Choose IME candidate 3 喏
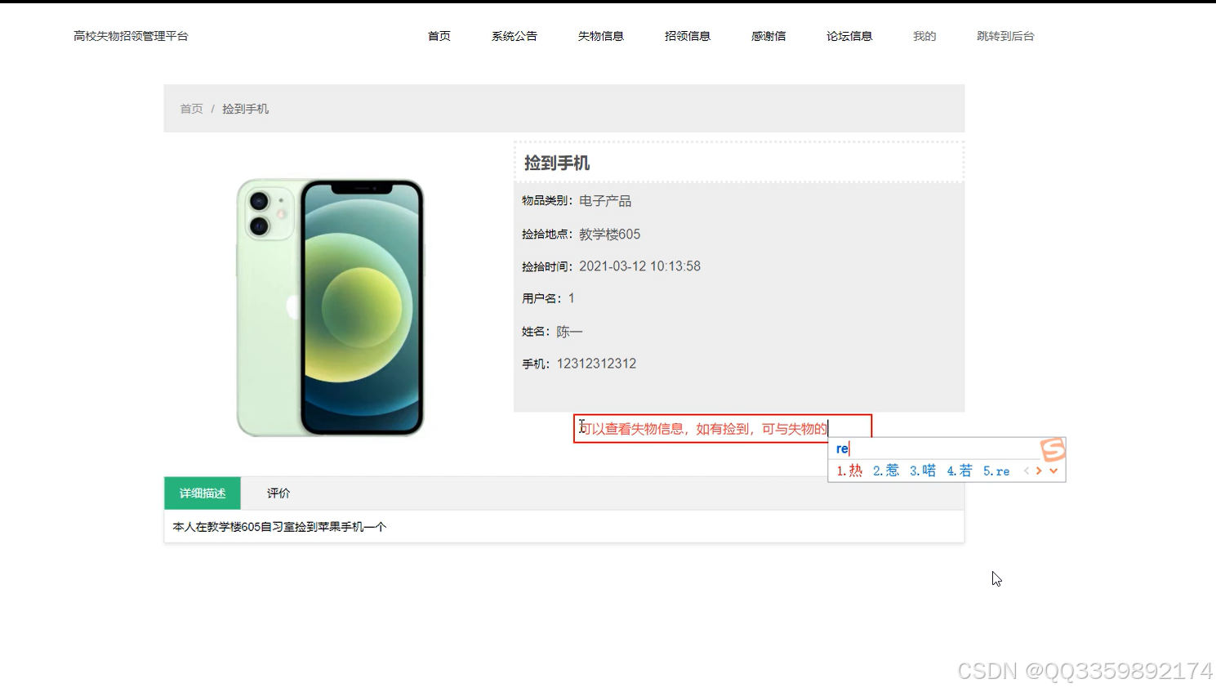1216x692 pixels. [x=923, y=471]
